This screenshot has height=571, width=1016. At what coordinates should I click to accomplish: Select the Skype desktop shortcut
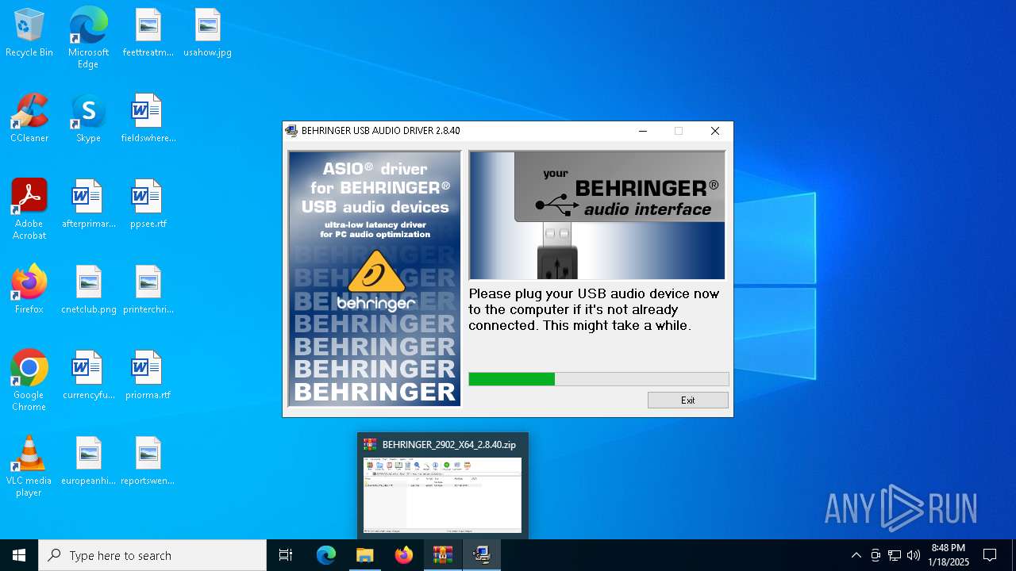pyautogui.click(x=88, y=119)
